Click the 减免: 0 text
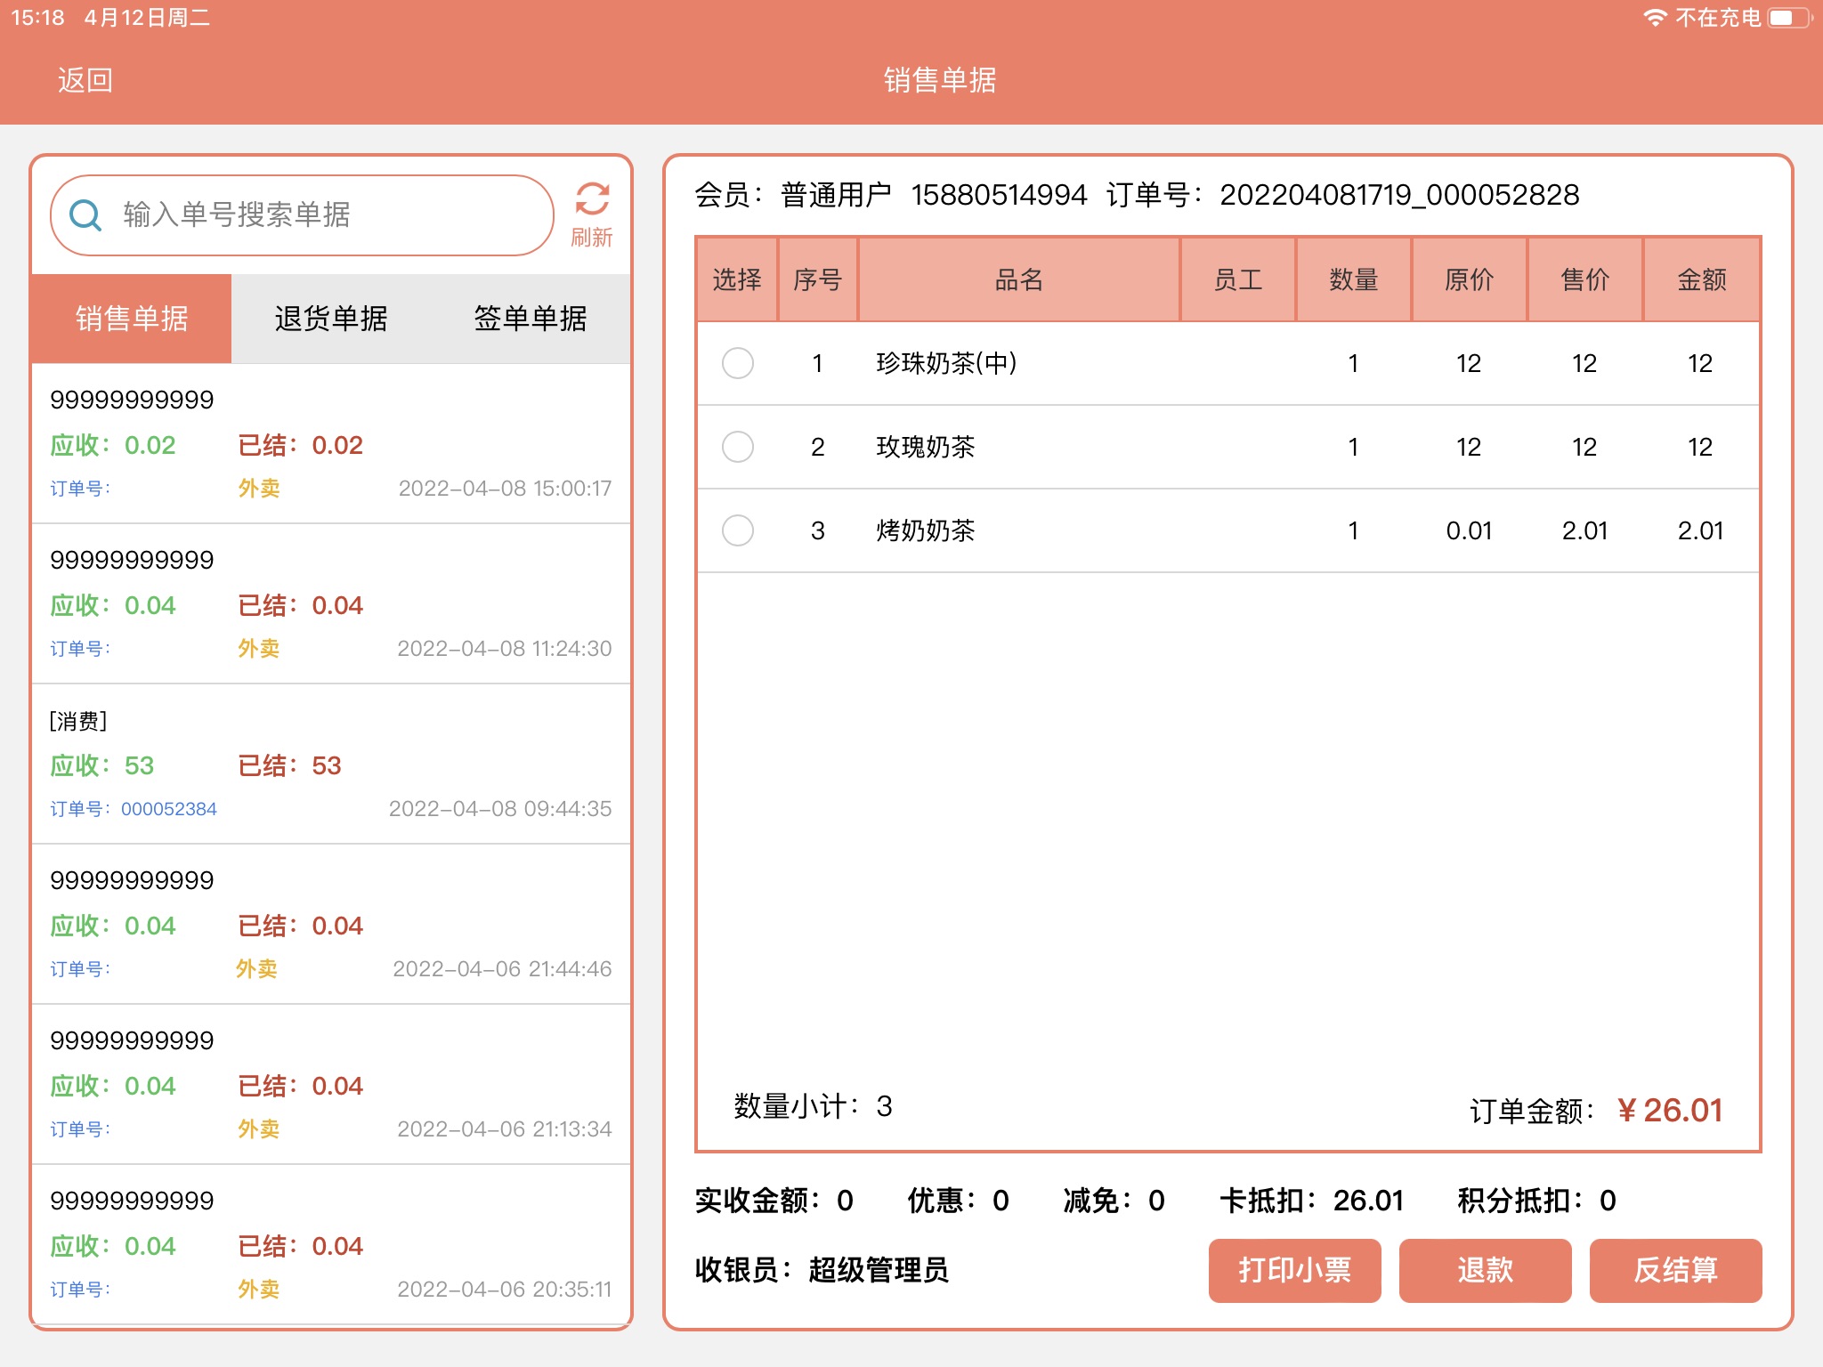The height and width of the screenshot is (1367, 1823). [1114, 1201]
